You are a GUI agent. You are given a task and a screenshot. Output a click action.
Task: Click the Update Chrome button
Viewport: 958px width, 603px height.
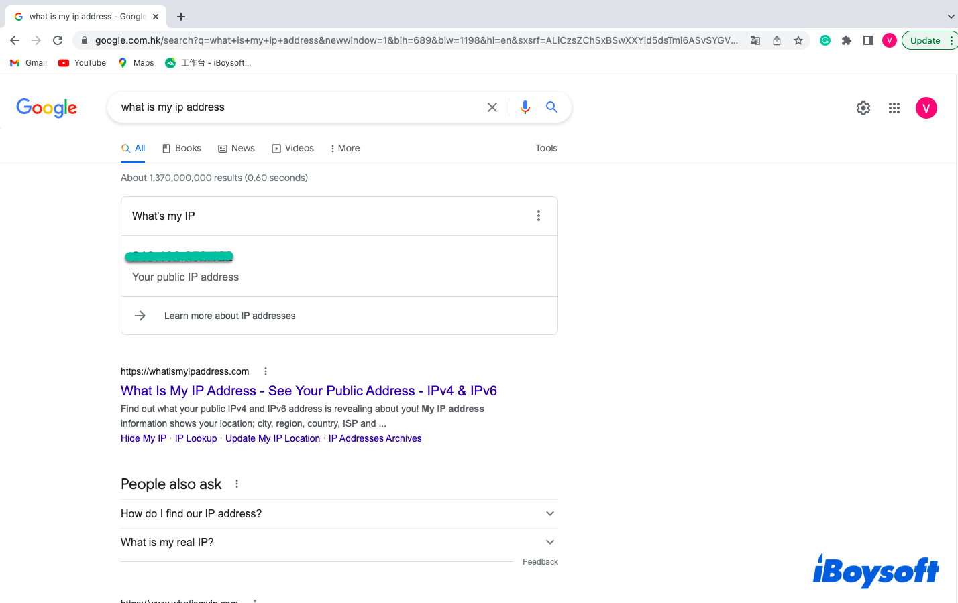925,40
